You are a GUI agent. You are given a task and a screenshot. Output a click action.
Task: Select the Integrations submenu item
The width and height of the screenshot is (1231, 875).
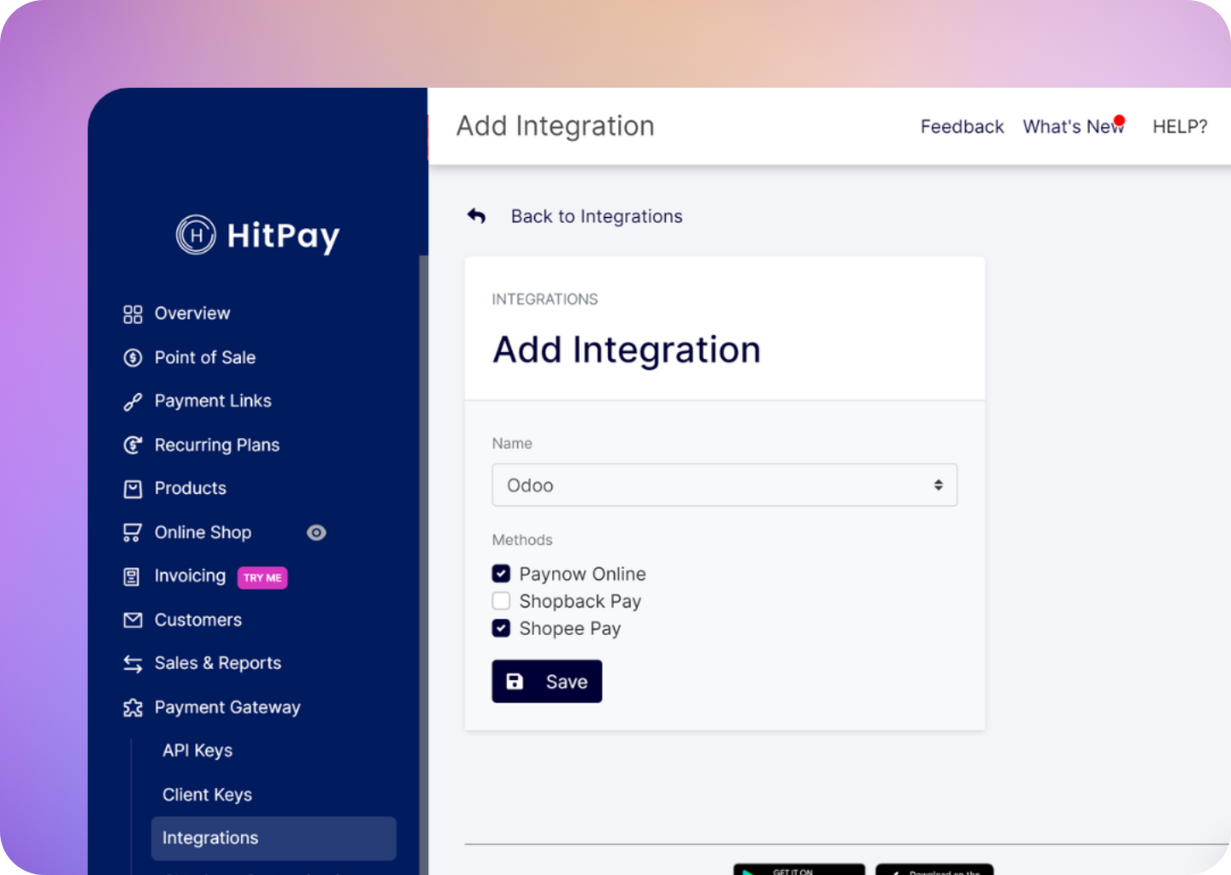274,838
